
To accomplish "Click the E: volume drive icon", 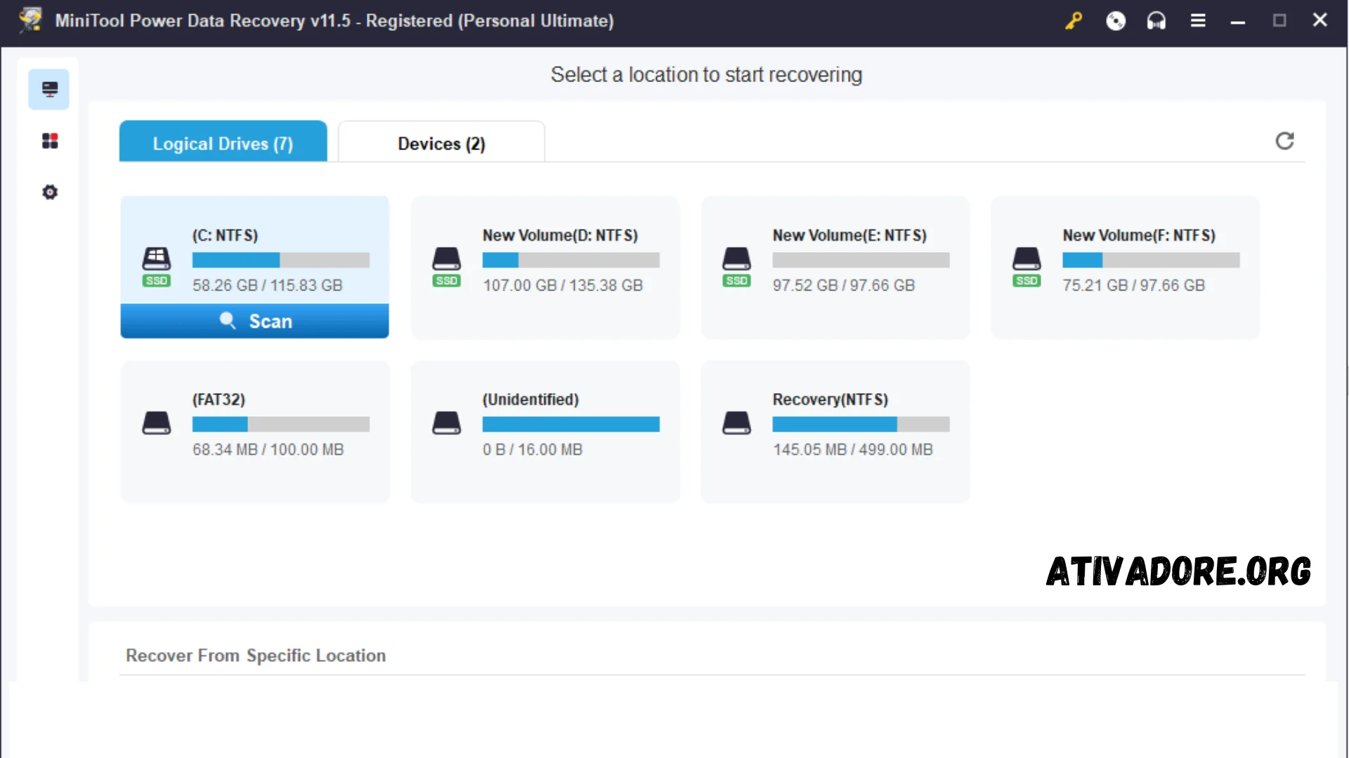I will [x=736, y=259].
